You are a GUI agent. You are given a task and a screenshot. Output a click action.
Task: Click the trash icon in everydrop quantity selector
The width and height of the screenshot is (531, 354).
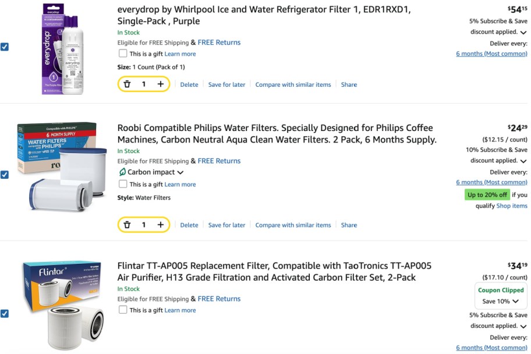[127, 84]
